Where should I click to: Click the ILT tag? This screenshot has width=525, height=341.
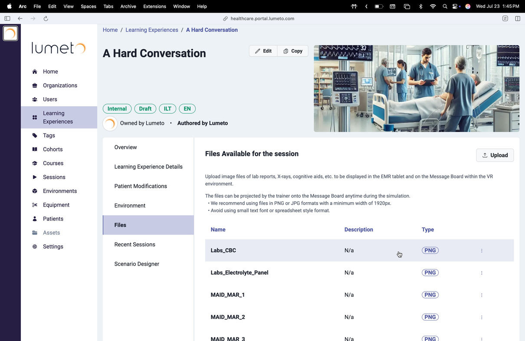[x=167, y=109]
